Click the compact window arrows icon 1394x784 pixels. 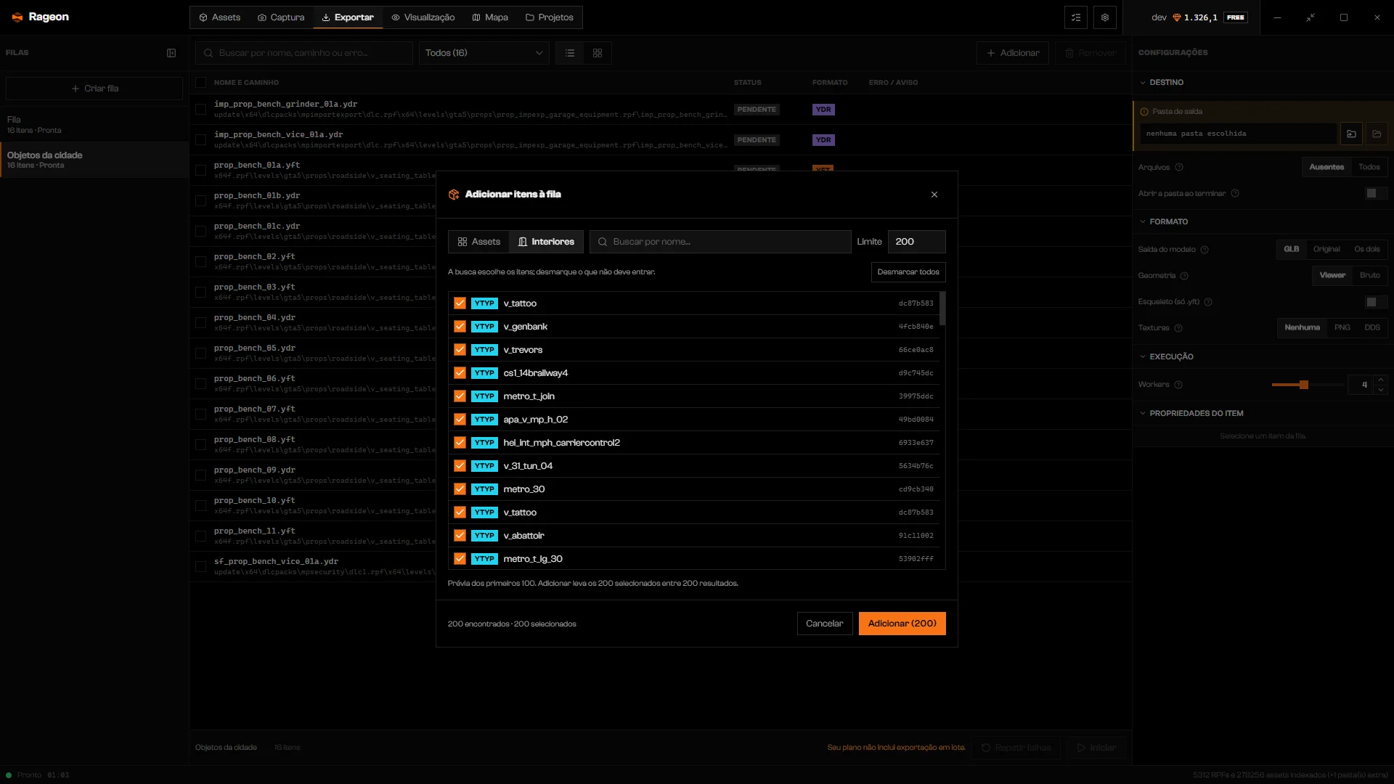(x=1311, y=17)
